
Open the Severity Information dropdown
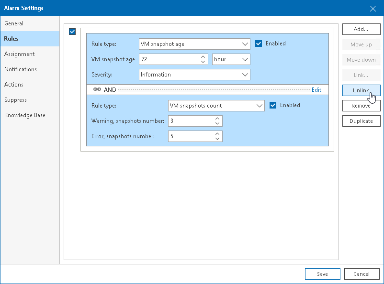[194, 75]
